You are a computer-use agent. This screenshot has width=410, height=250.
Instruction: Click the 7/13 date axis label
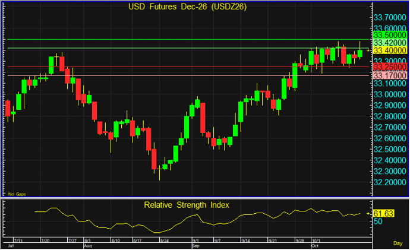tap(18, 240)
